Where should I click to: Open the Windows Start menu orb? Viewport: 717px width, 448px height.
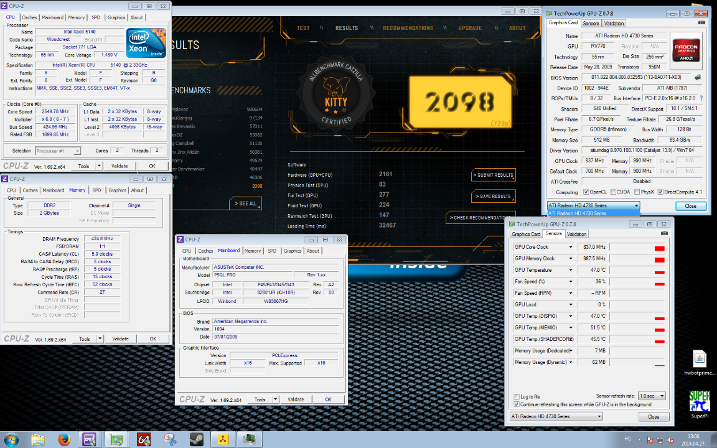[11, 440]
